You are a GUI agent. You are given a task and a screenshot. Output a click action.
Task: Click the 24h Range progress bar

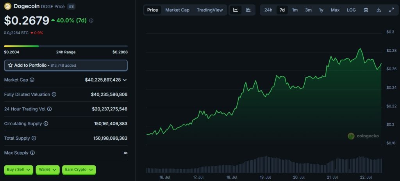66,46
